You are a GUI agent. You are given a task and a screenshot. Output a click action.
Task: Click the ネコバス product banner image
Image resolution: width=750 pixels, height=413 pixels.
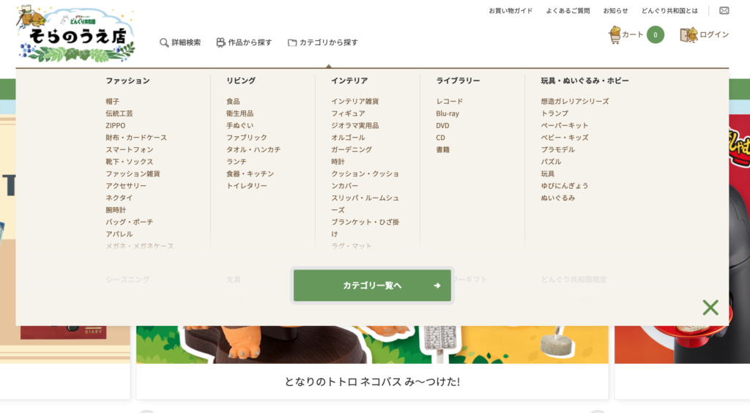pos(372,344)
